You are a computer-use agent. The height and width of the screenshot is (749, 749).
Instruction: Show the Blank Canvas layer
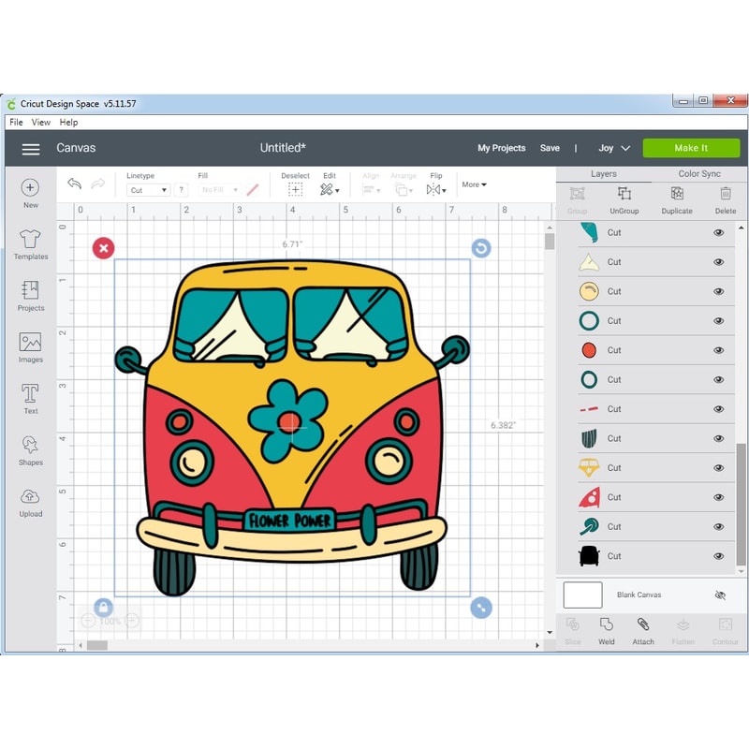[719, 595]
